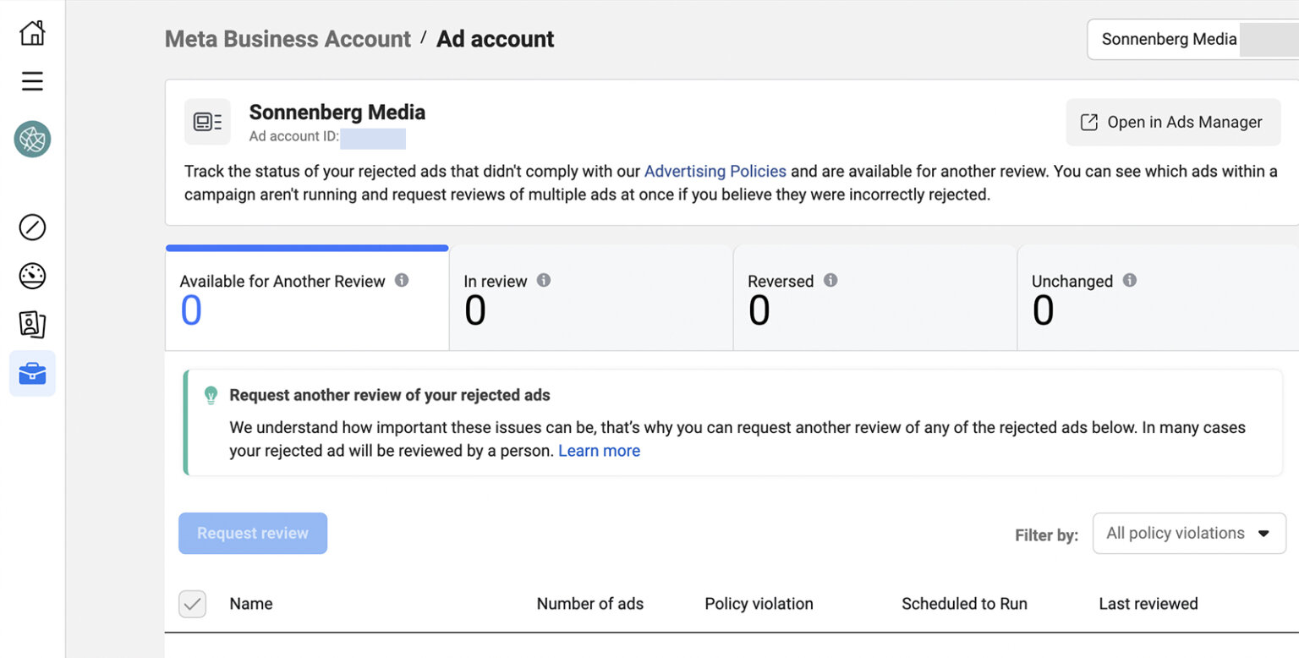Switch to the Reversed tab

pos(874,298)
